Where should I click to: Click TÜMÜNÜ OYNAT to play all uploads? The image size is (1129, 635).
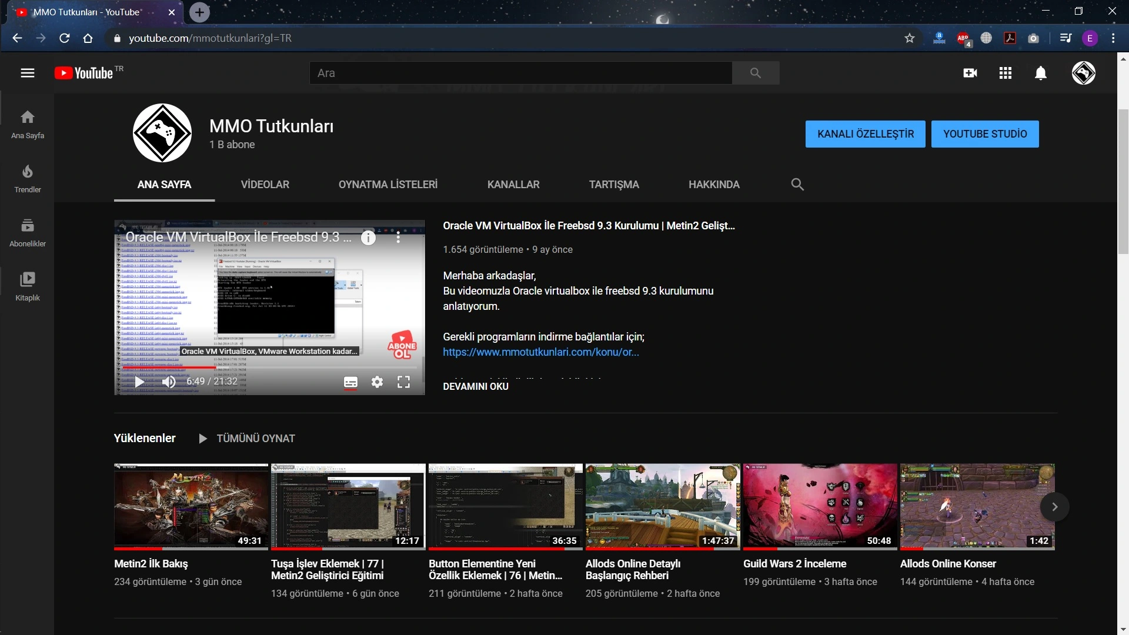click(246, 439)
